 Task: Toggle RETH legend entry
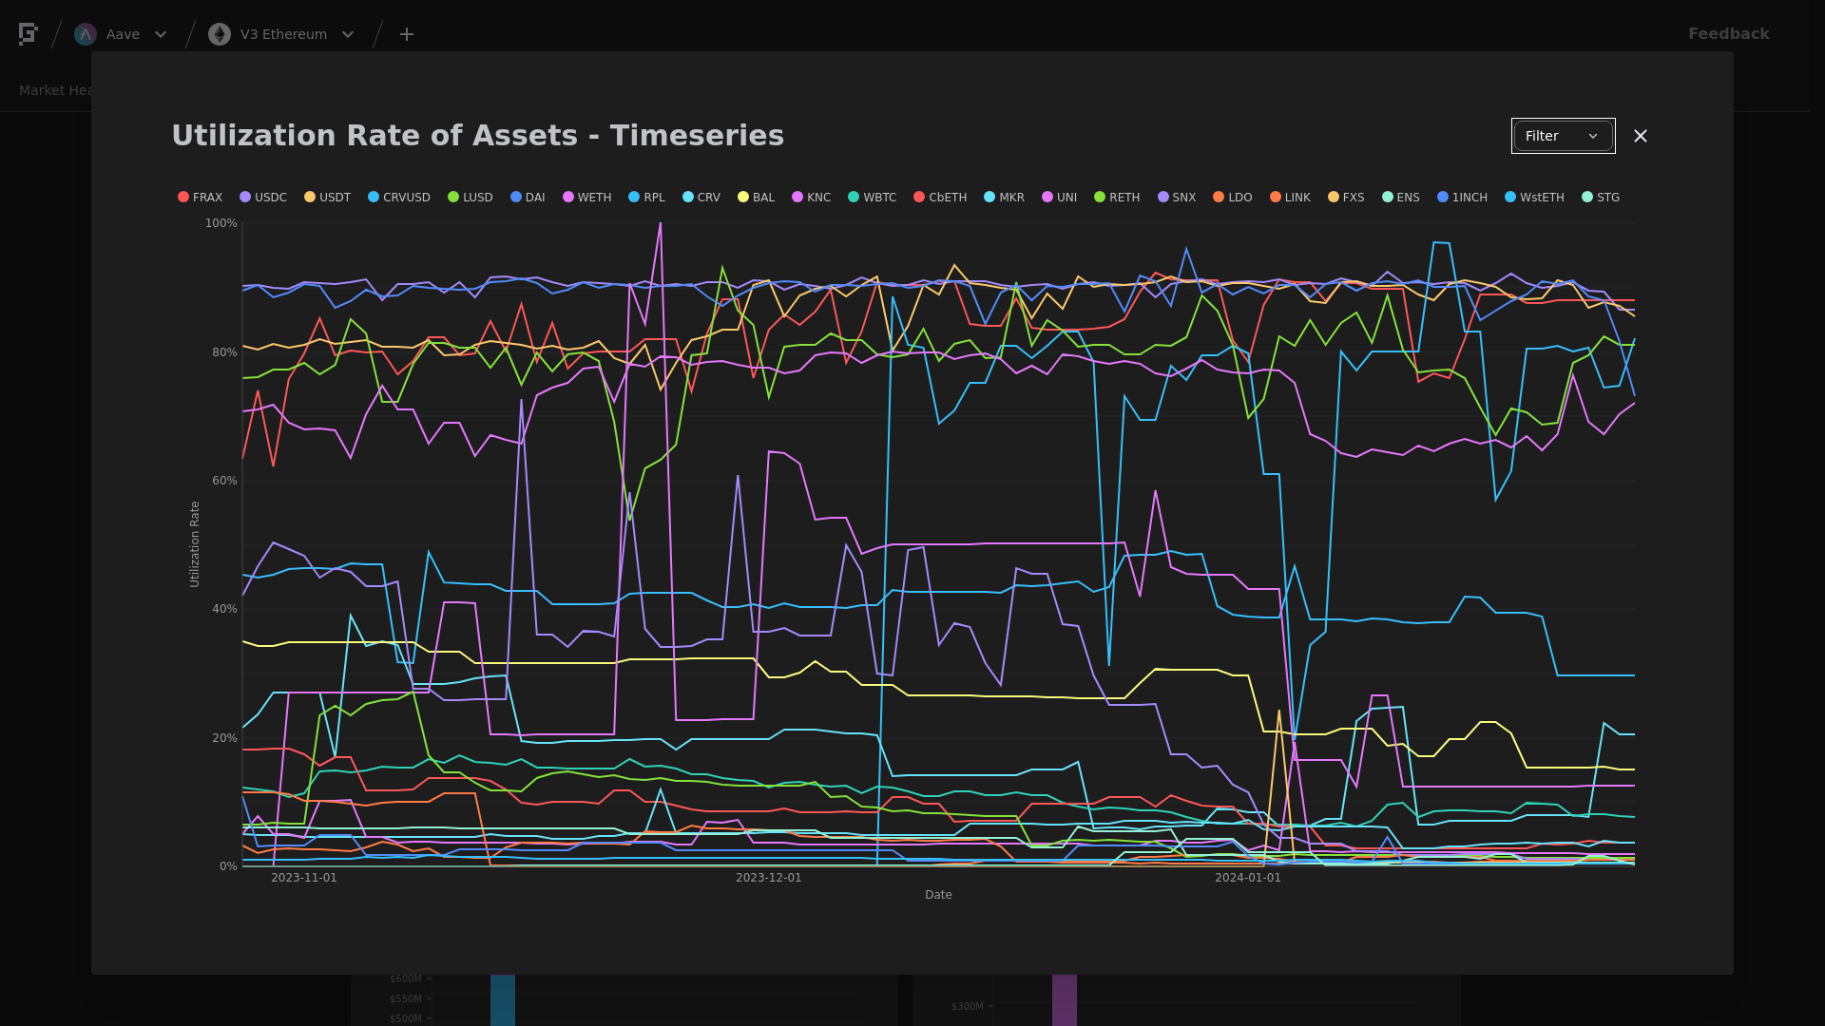point(1117,198)
